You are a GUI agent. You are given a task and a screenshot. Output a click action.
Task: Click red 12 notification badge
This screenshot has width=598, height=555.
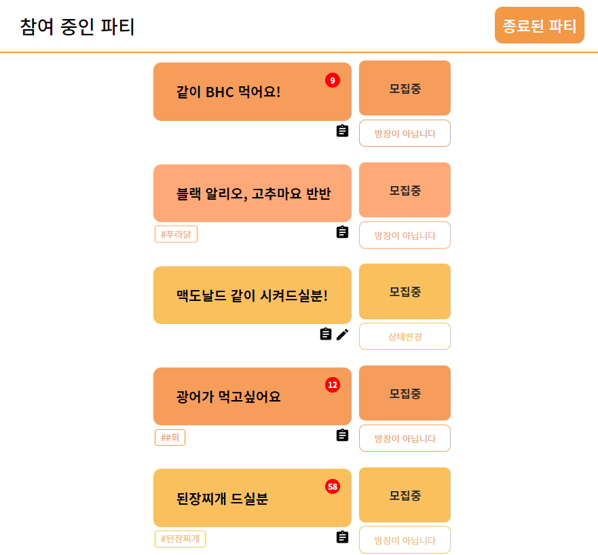(332, 384)
